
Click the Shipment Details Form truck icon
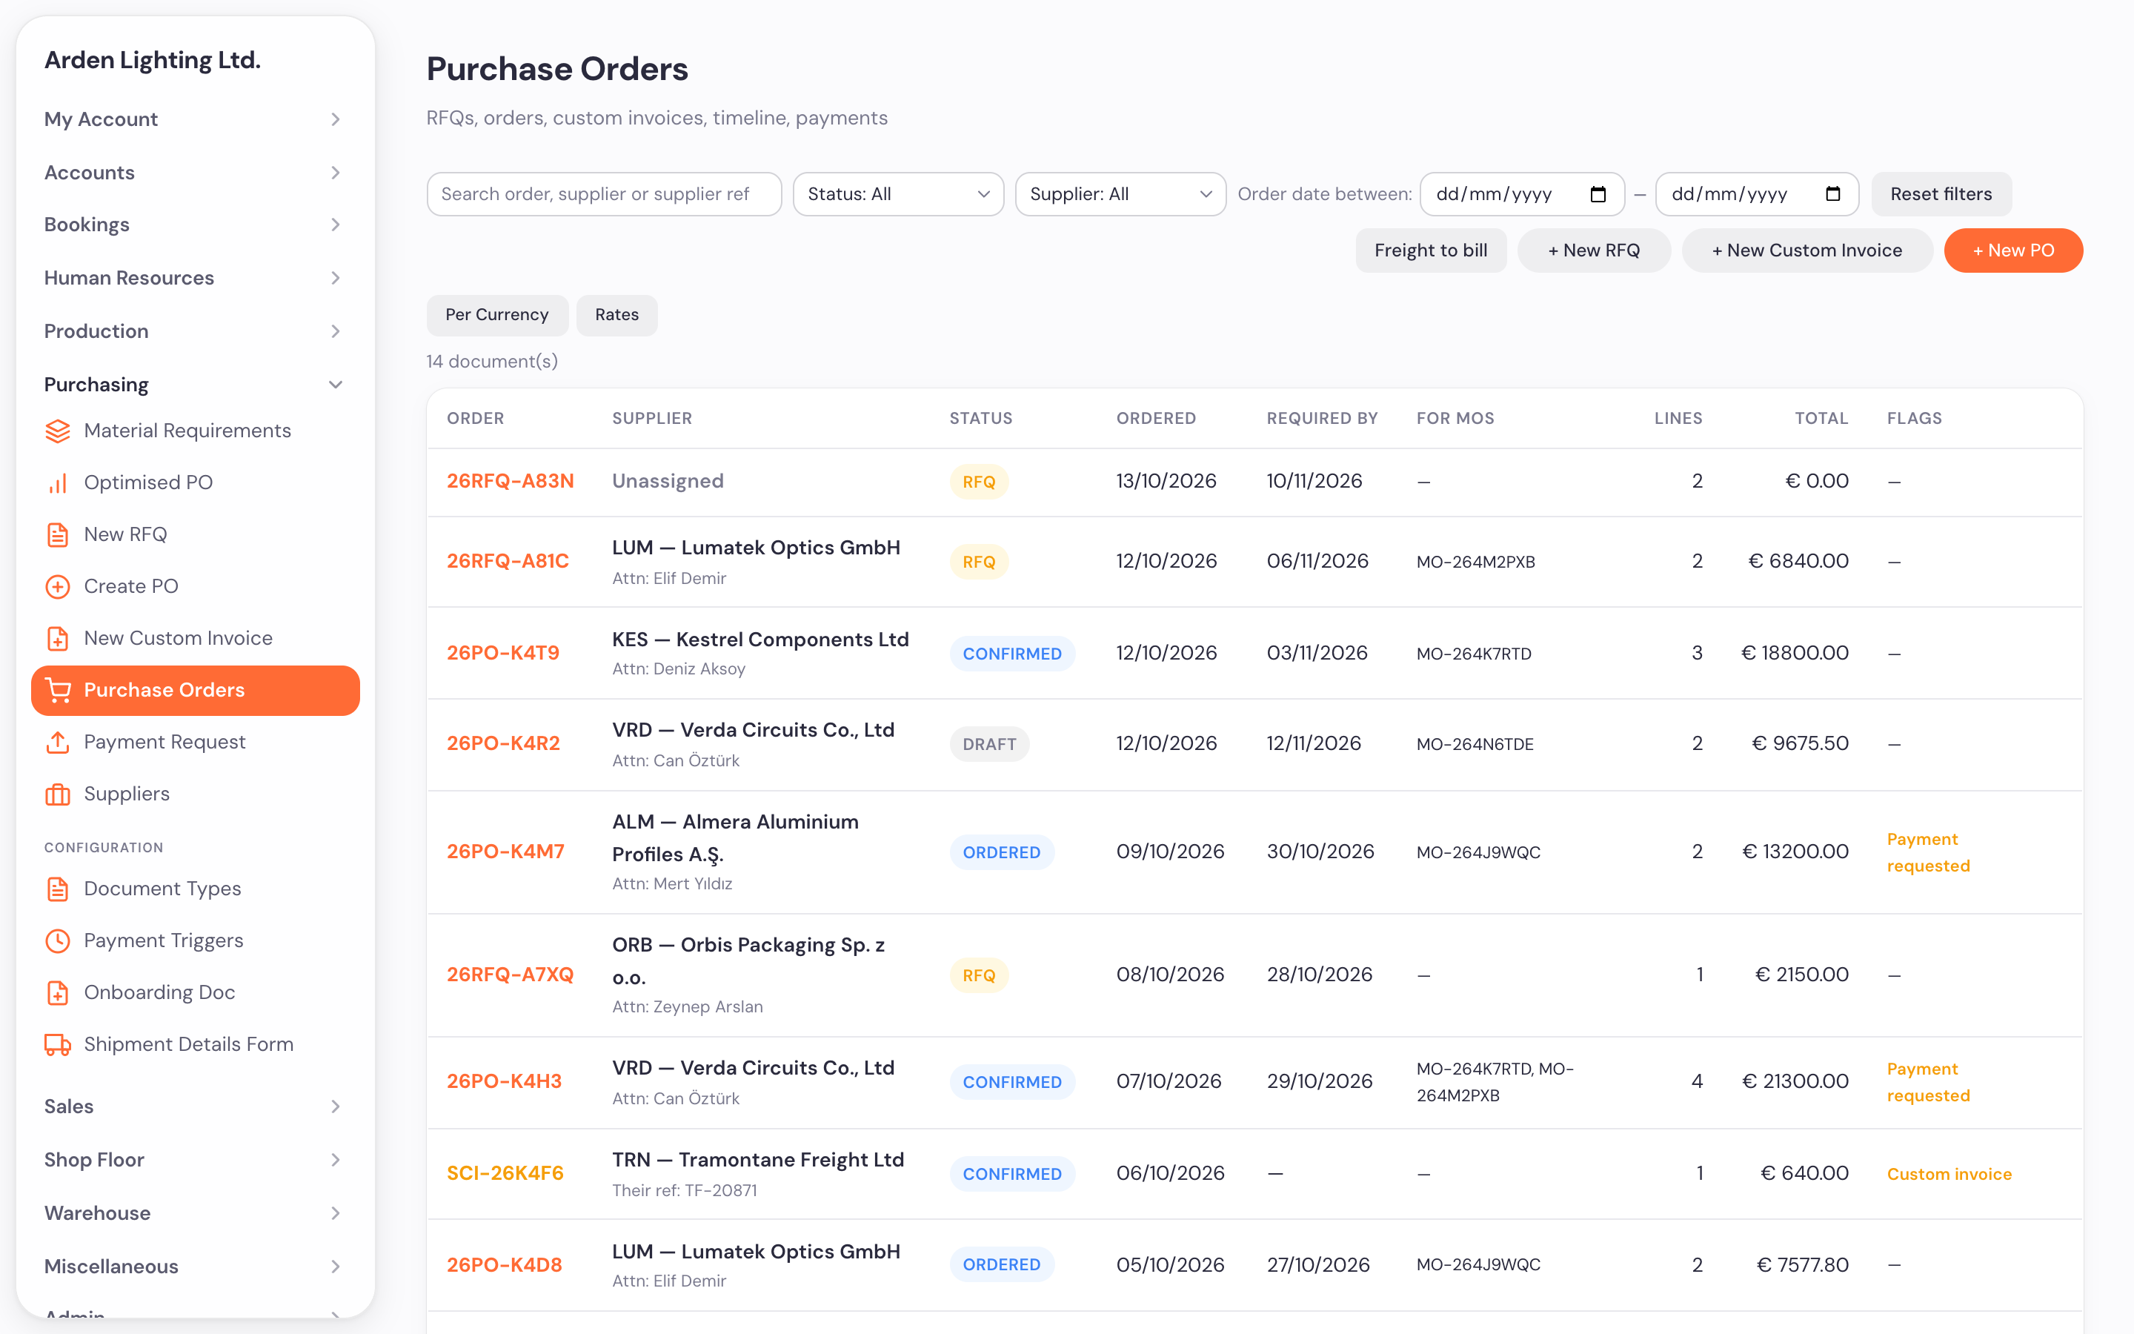[57, 1045]
